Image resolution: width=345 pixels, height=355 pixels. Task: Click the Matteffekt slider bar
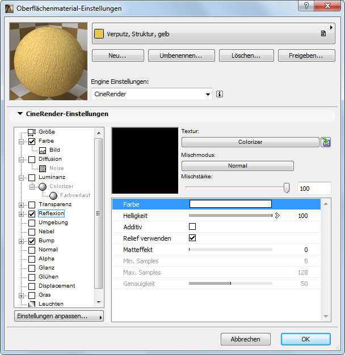click(230, 250)
